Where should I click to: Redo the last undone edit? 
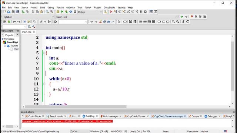27,12
